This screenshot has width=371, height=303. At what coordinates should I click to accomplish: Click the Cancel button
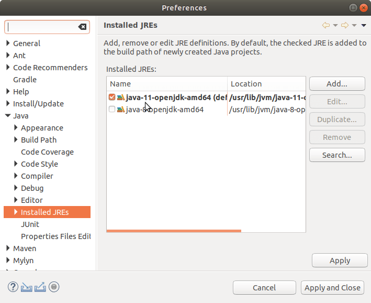coord(264,288)
